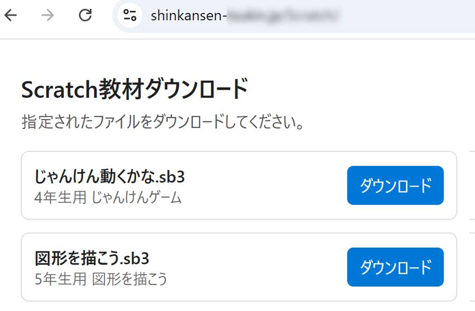Click the word Scratch in the heading

click(59, 90)
